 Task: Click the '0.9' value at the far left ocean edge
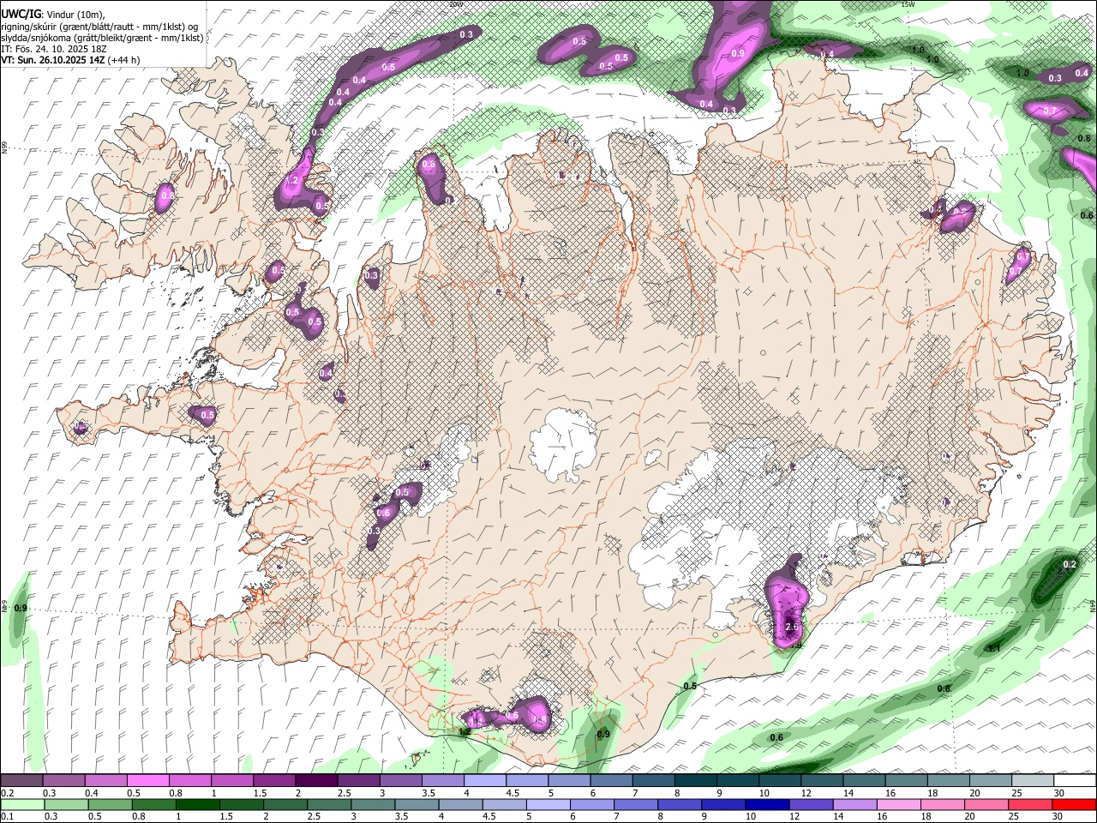point(21,608)
